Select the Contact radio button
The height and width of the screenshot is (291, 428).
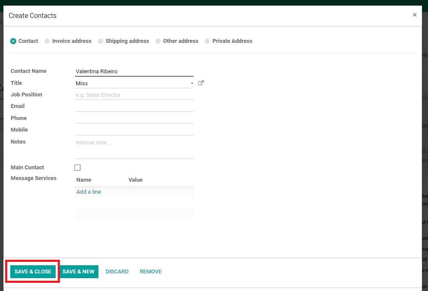click(x=13, y=41)
